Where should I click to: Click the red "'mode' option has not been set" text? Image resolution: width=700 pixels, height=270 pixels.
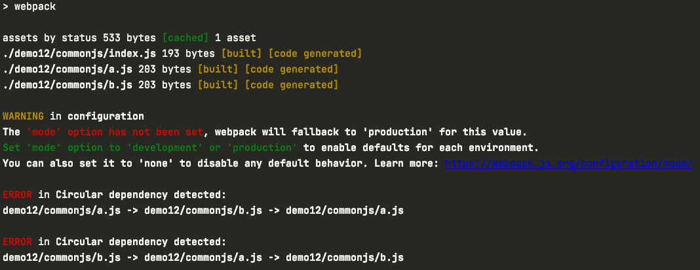point(115,132)
